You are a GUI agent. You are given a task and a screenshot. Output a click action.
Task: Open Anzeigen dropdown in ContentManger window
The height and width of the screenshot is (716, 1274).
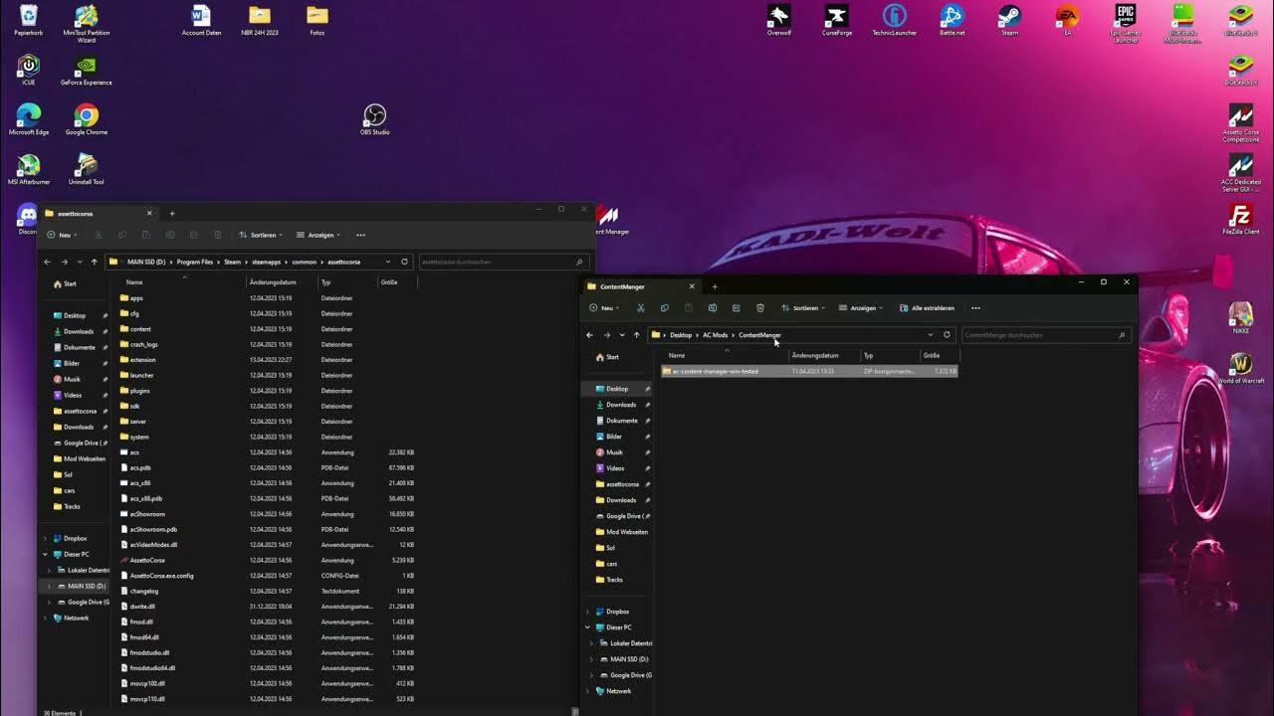pos(861,308)
